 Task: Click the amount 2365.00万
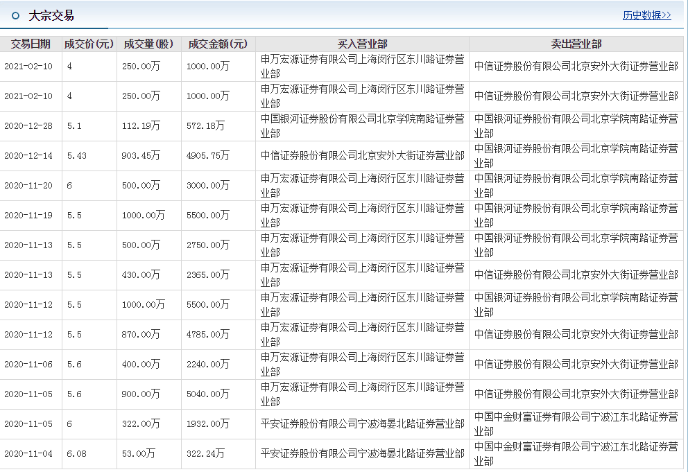[208, 275]
